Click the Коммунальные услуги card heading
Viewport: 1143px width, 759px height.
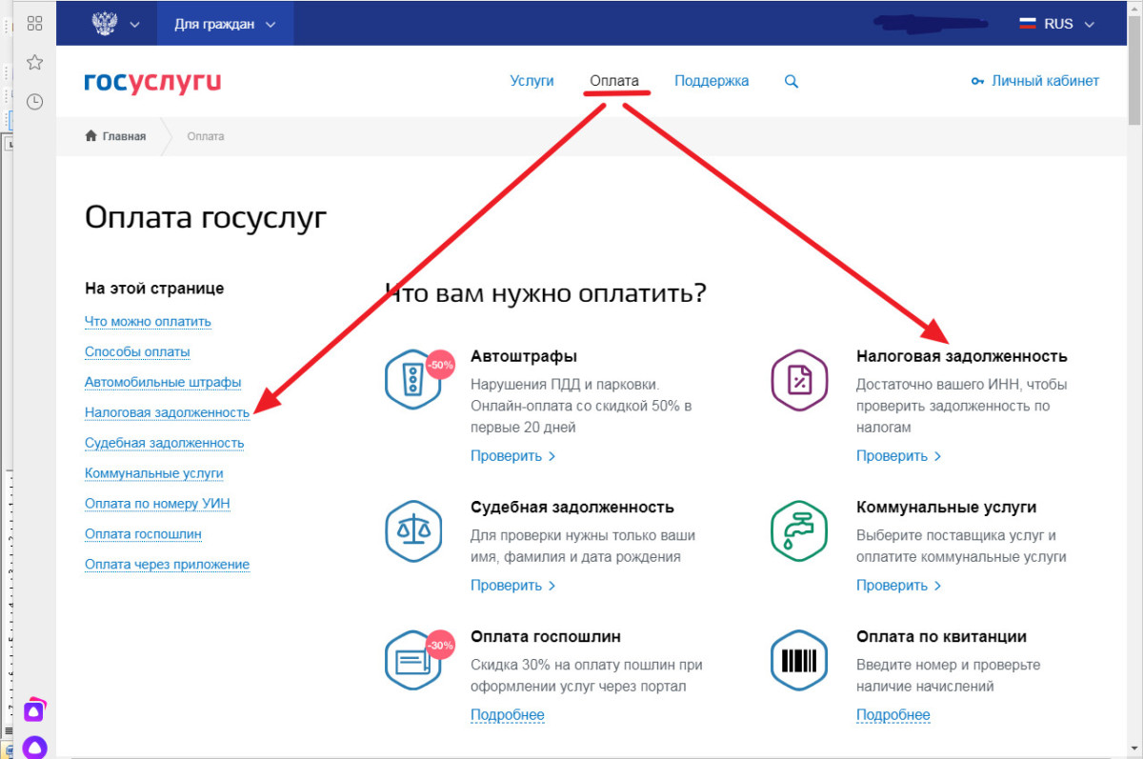point(946,507)
